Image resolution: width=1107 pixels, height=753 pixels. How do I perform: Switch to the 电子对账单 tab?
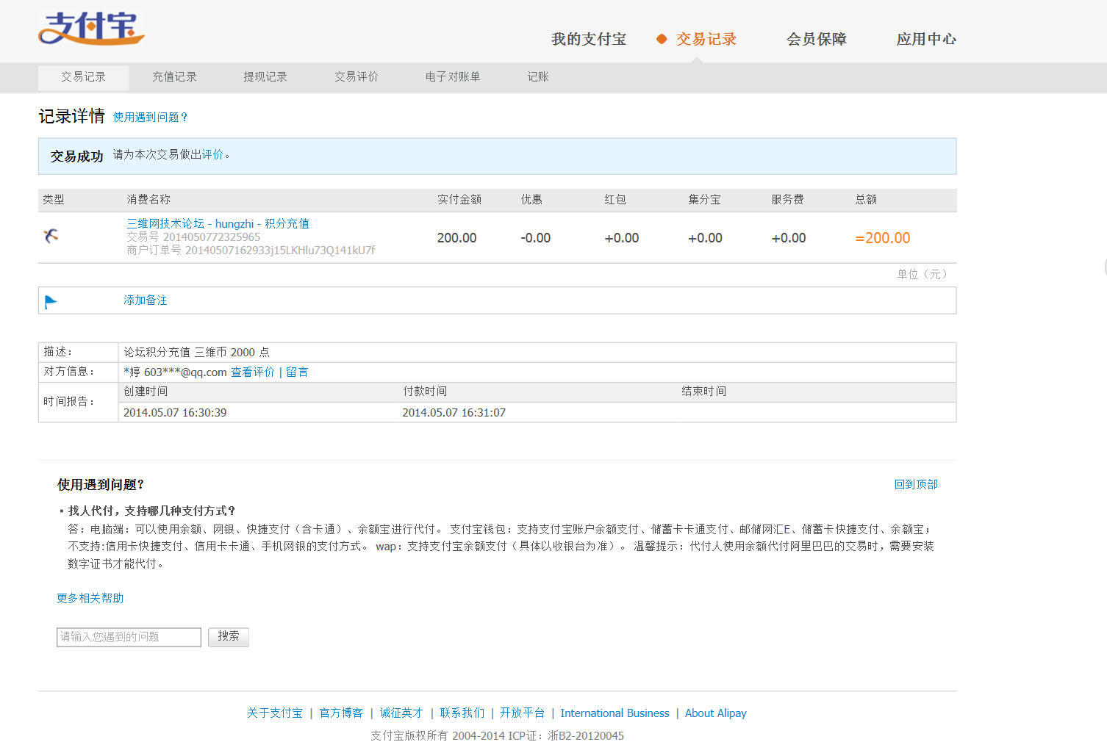453,77
